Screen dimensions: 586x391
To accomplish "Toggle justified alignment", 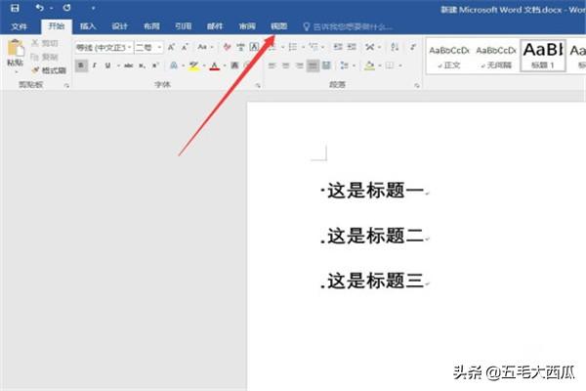I will pyautogui.click(x=313, y=65).
